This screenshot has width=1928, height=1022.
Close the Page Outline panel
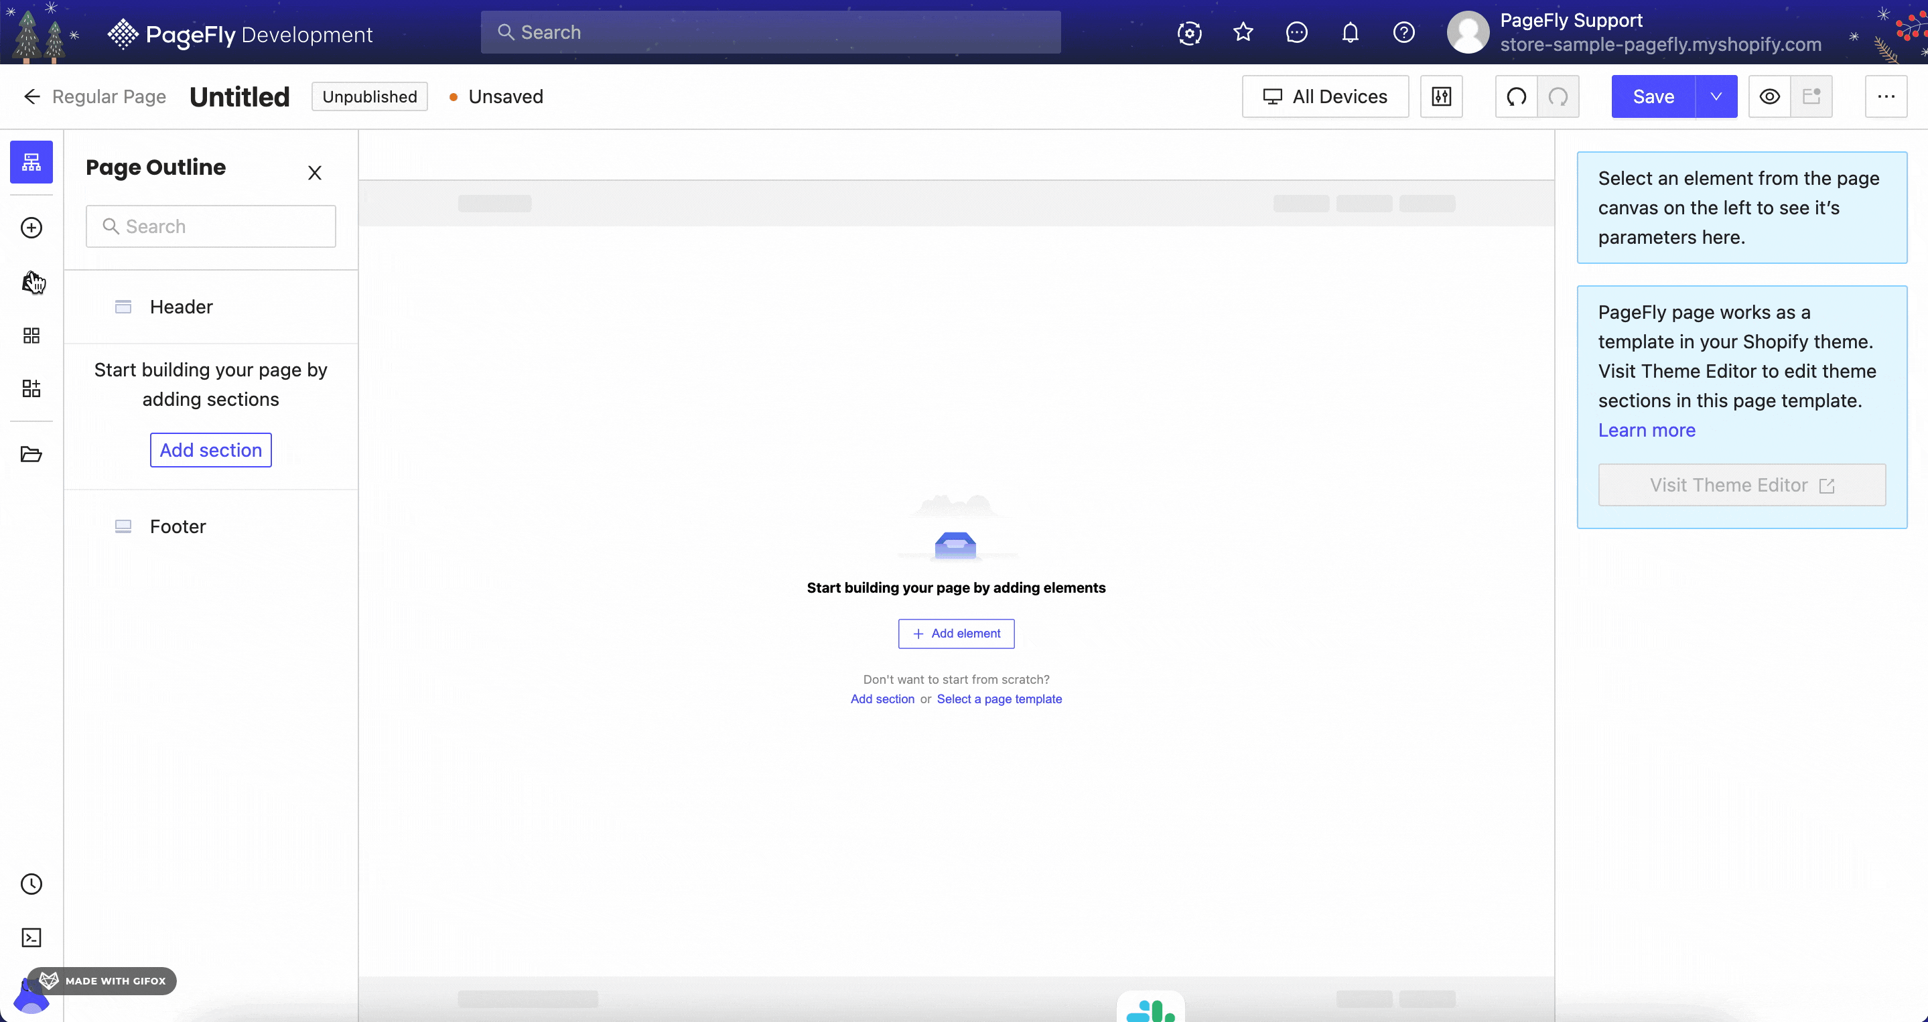[x=314, y=173]
